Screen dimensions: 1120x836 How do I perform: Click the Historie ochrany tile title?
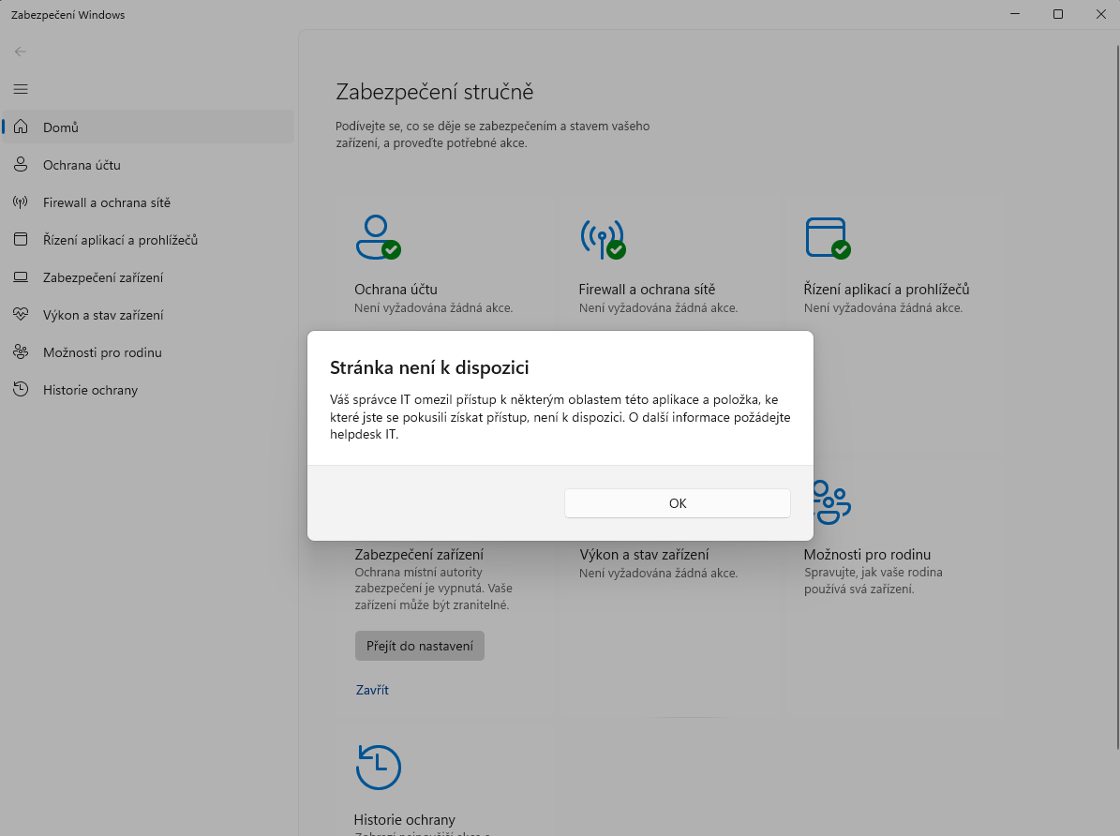(404, 819)
